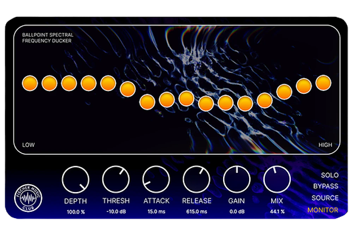Select the first orange band ball nearest LOW
Image resolution: width=353 pixels, height=235 pixels.
point(30,83)
